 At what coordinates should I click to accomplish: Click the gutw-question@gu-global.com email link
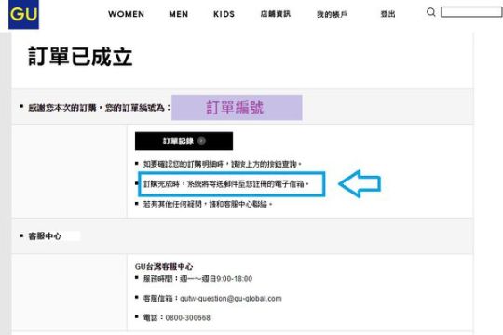231,299
